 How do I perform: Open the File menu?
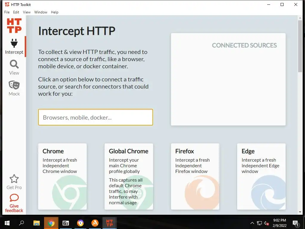pos(7,12)
